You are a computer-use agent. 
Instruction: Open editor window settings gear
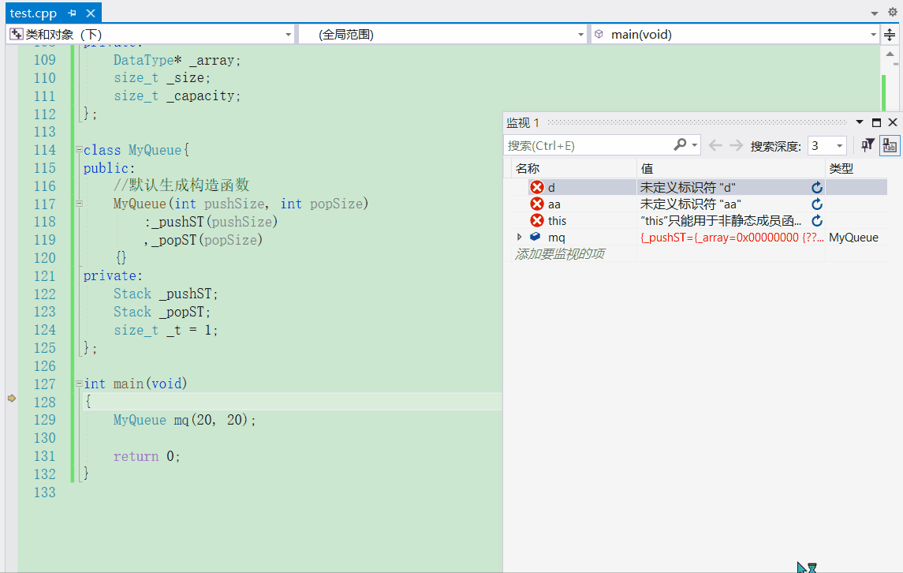pyautogui.click(x=892, y=12)
